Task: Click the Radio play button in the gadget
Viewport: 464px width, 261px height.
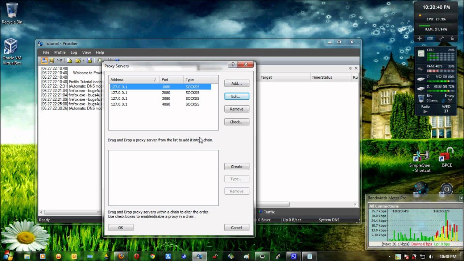Action: (425, 112)
